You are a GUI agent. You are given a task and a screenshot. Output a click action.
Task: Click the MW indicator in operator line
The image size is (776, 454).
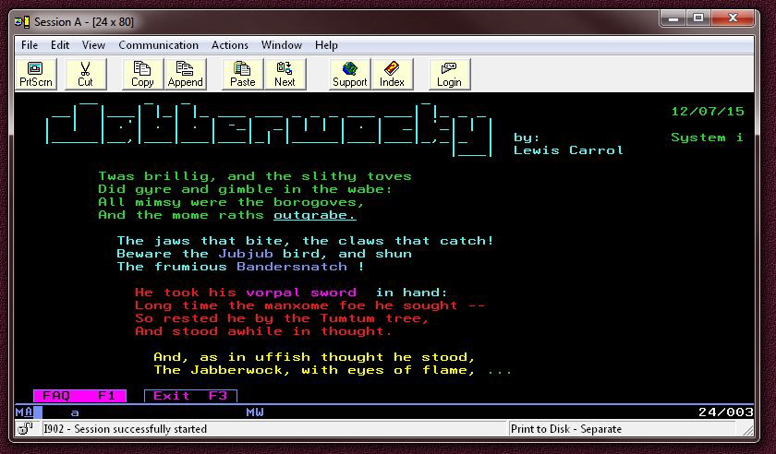click(x=255, y=412)
